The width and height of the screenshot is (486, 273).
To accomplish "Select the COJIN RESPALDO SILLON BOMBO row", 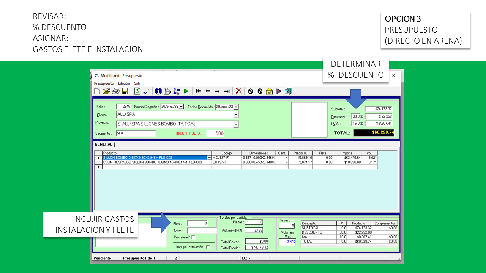I will pyautogui.click(x=152, y=162).
